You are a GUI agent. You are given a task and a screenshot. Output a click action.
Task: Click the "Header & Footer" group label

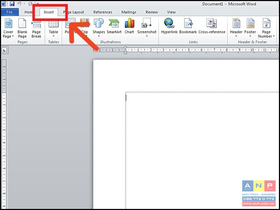252,42
